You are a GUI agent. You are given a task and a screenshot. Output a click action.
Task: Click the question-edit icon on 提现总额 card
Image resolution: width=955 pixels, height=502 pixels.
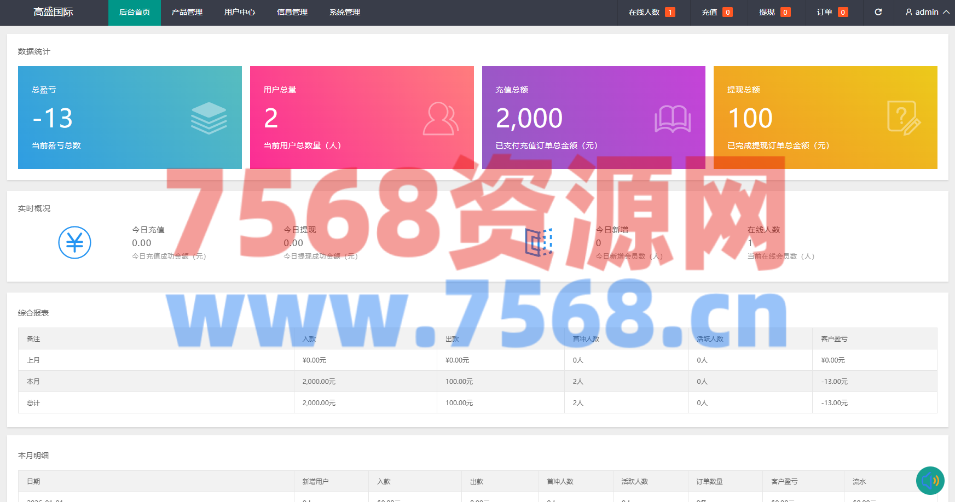pos(904,118)
